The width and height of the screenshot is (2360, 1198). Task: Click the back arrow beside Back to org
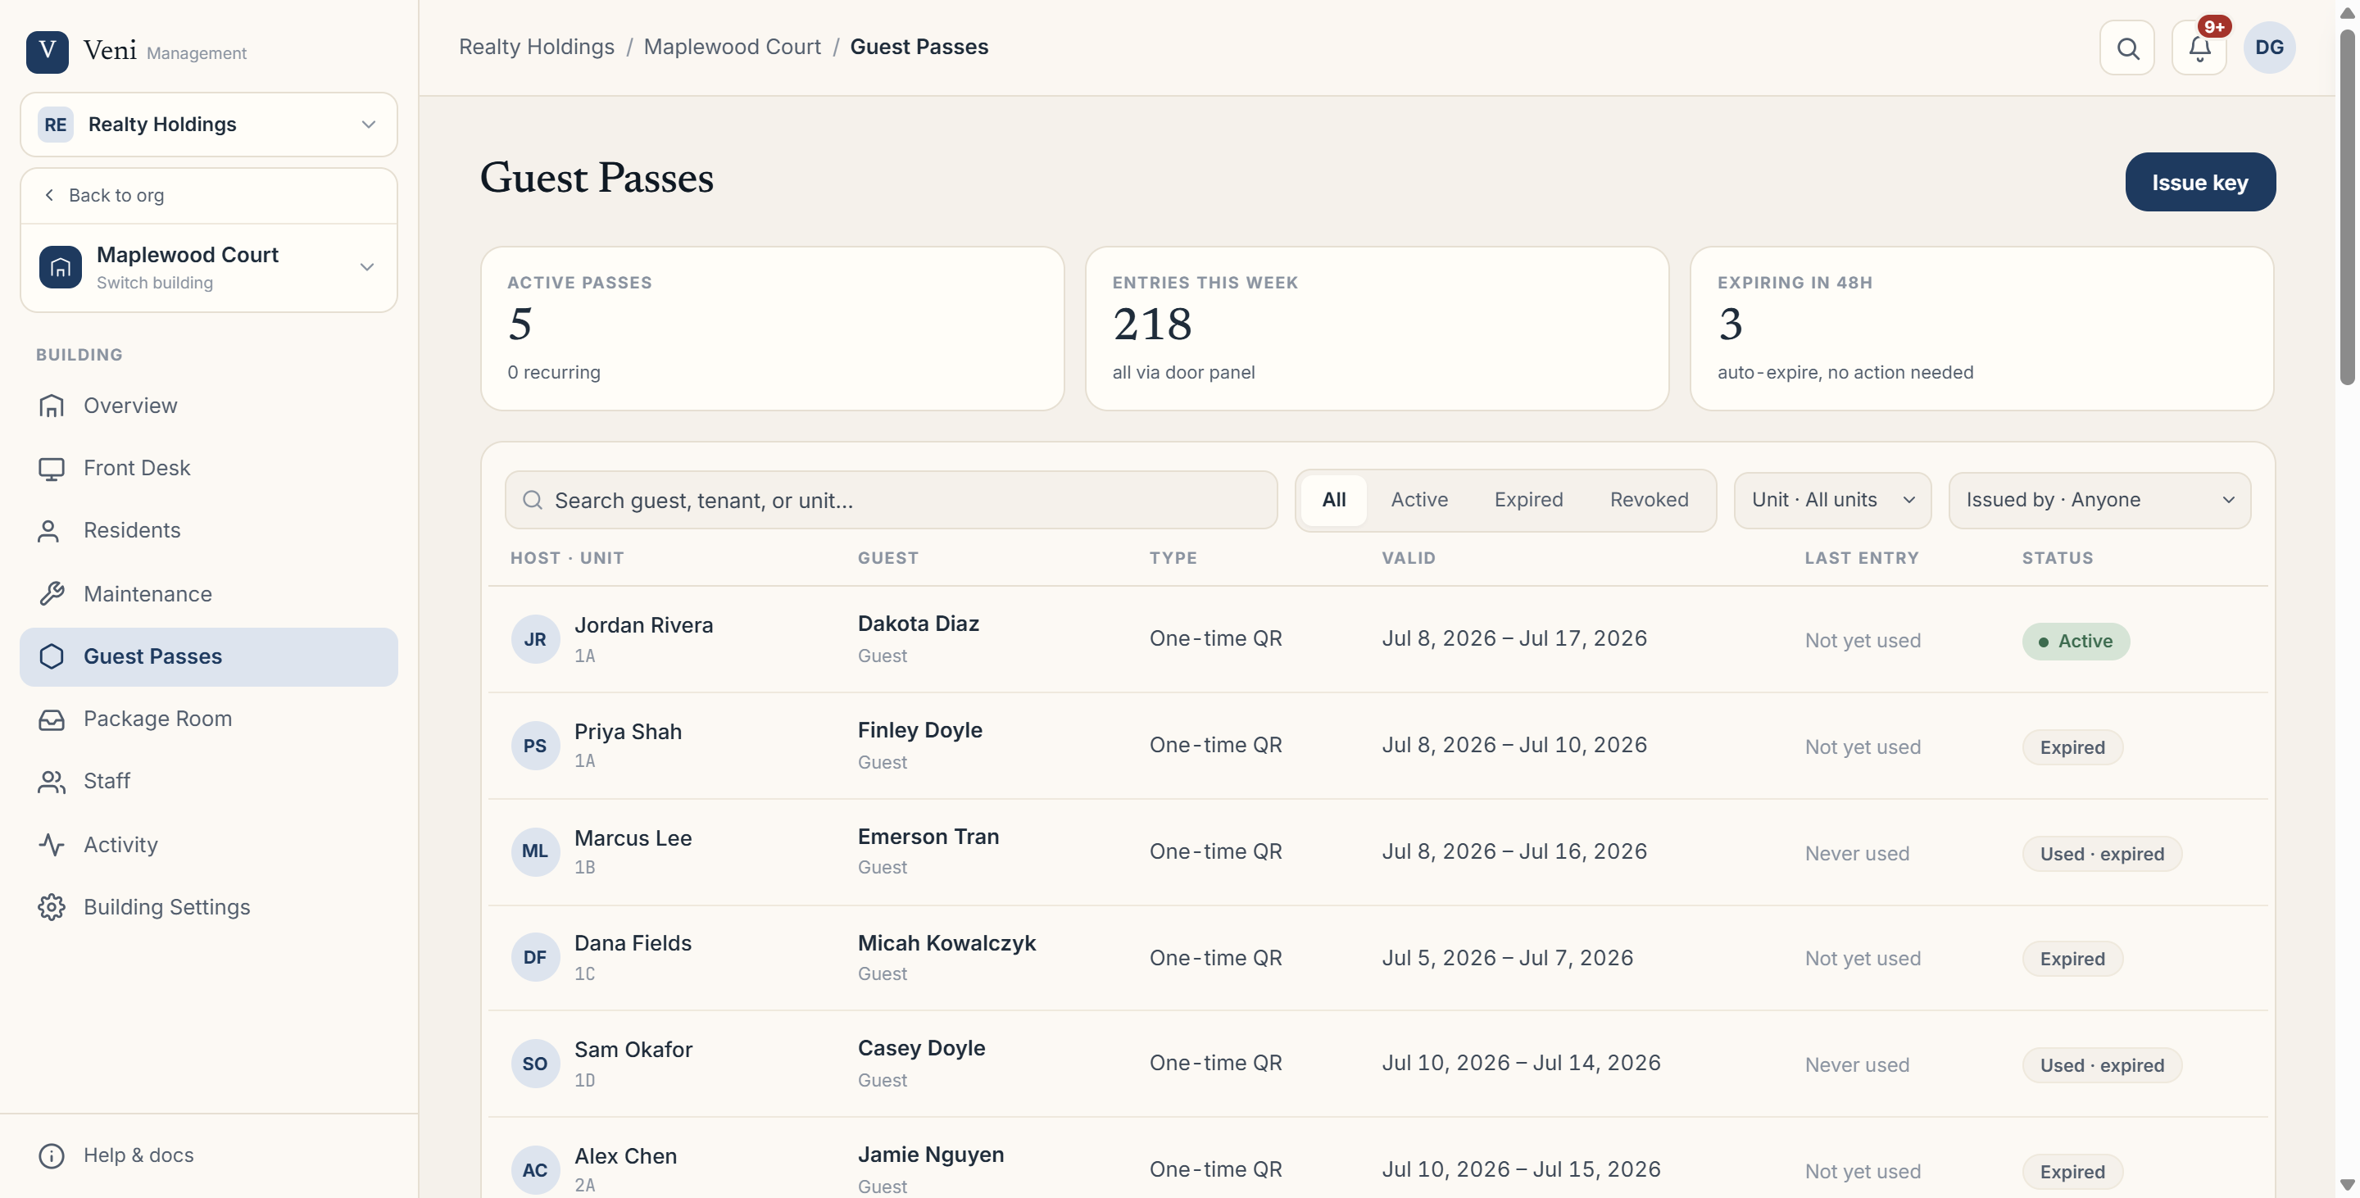(49, 195)
